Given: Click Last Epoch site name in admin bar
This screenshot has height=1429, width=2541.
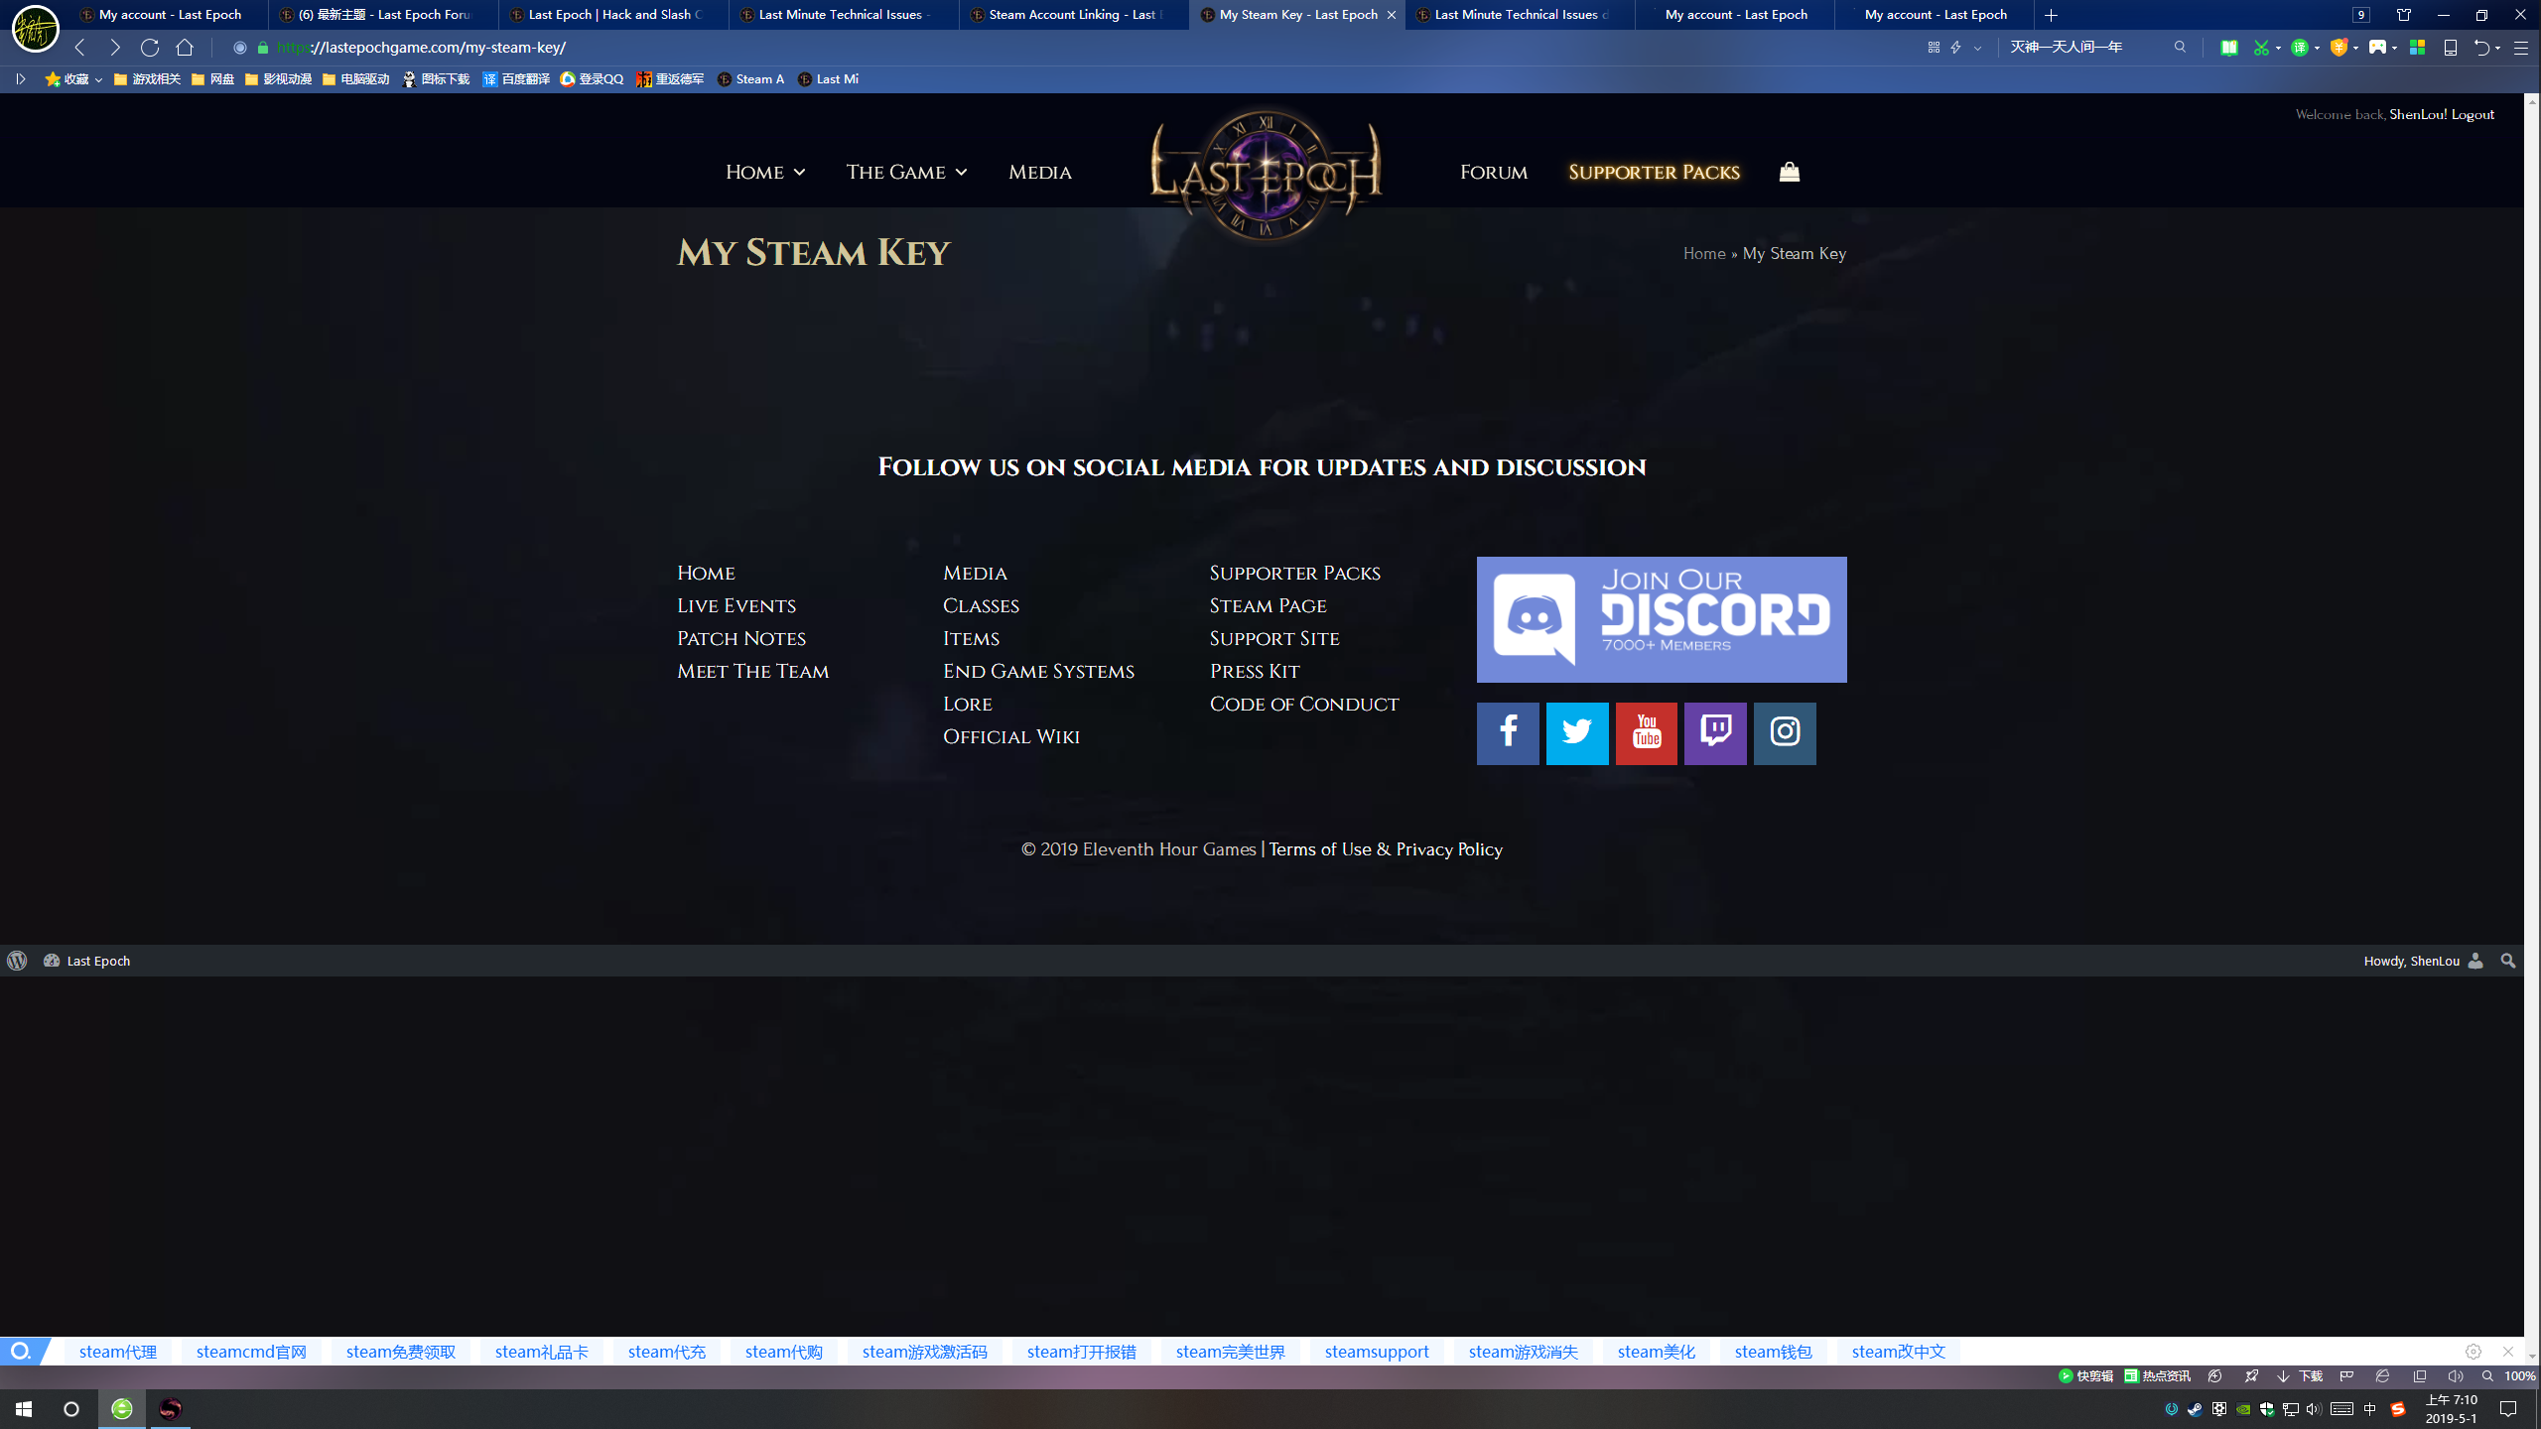Looking at the screenshot, I should click(x=98, y=961).
